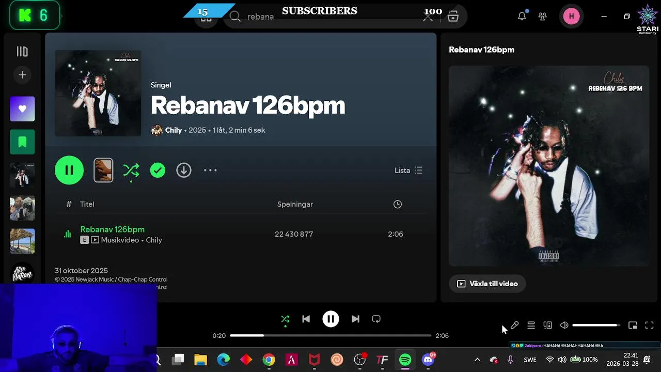Image resolution: width=661 pixels, height=372 pixels.
Task: Open more options three-dot menu
Action: tap(210, 170)
